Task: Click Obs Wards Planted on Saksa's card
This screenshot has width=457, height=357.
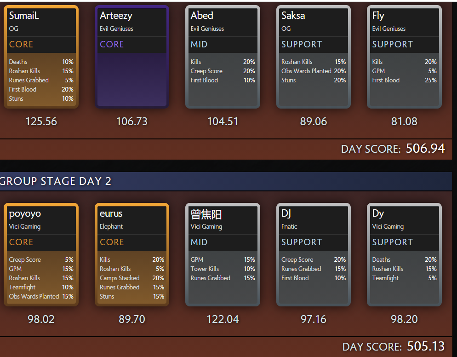Action: pos(306,71)
